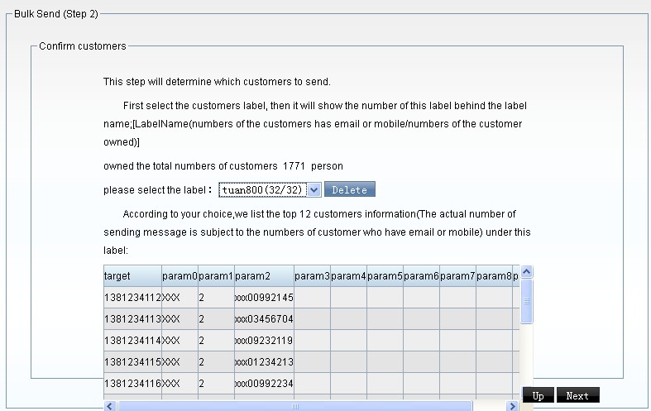Click the table's horizontal scrollbar thumb
The image size is (651, 411).
pos(294,406)
